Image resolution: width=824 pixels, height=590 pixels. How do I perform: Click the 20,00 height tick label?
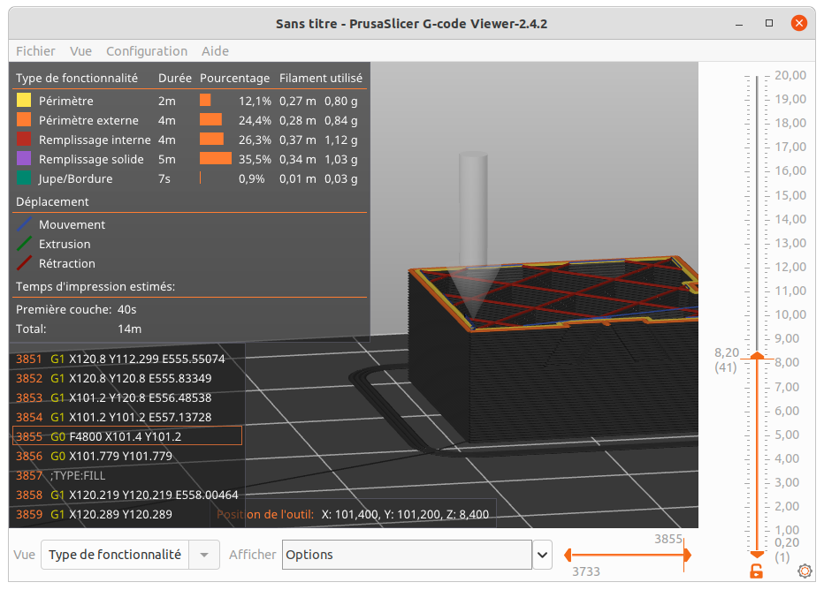pos(790,75)
